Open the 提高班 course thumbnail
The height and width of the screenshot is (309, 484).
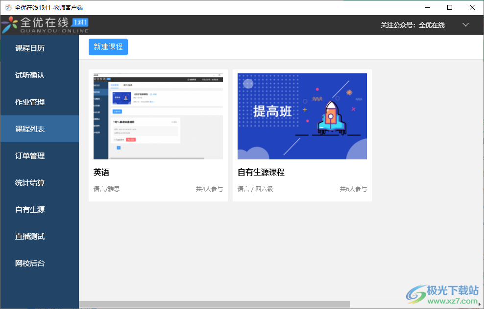point(302,116)
